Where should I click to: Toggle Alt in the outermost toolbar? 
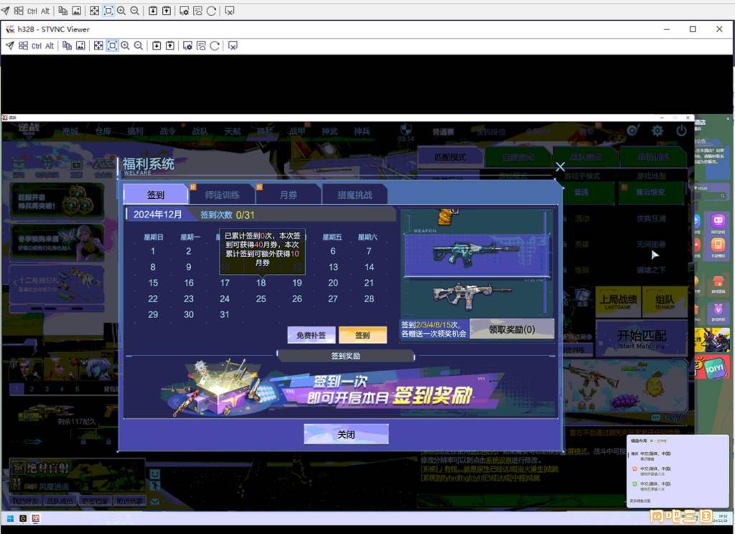coord(45,11)
